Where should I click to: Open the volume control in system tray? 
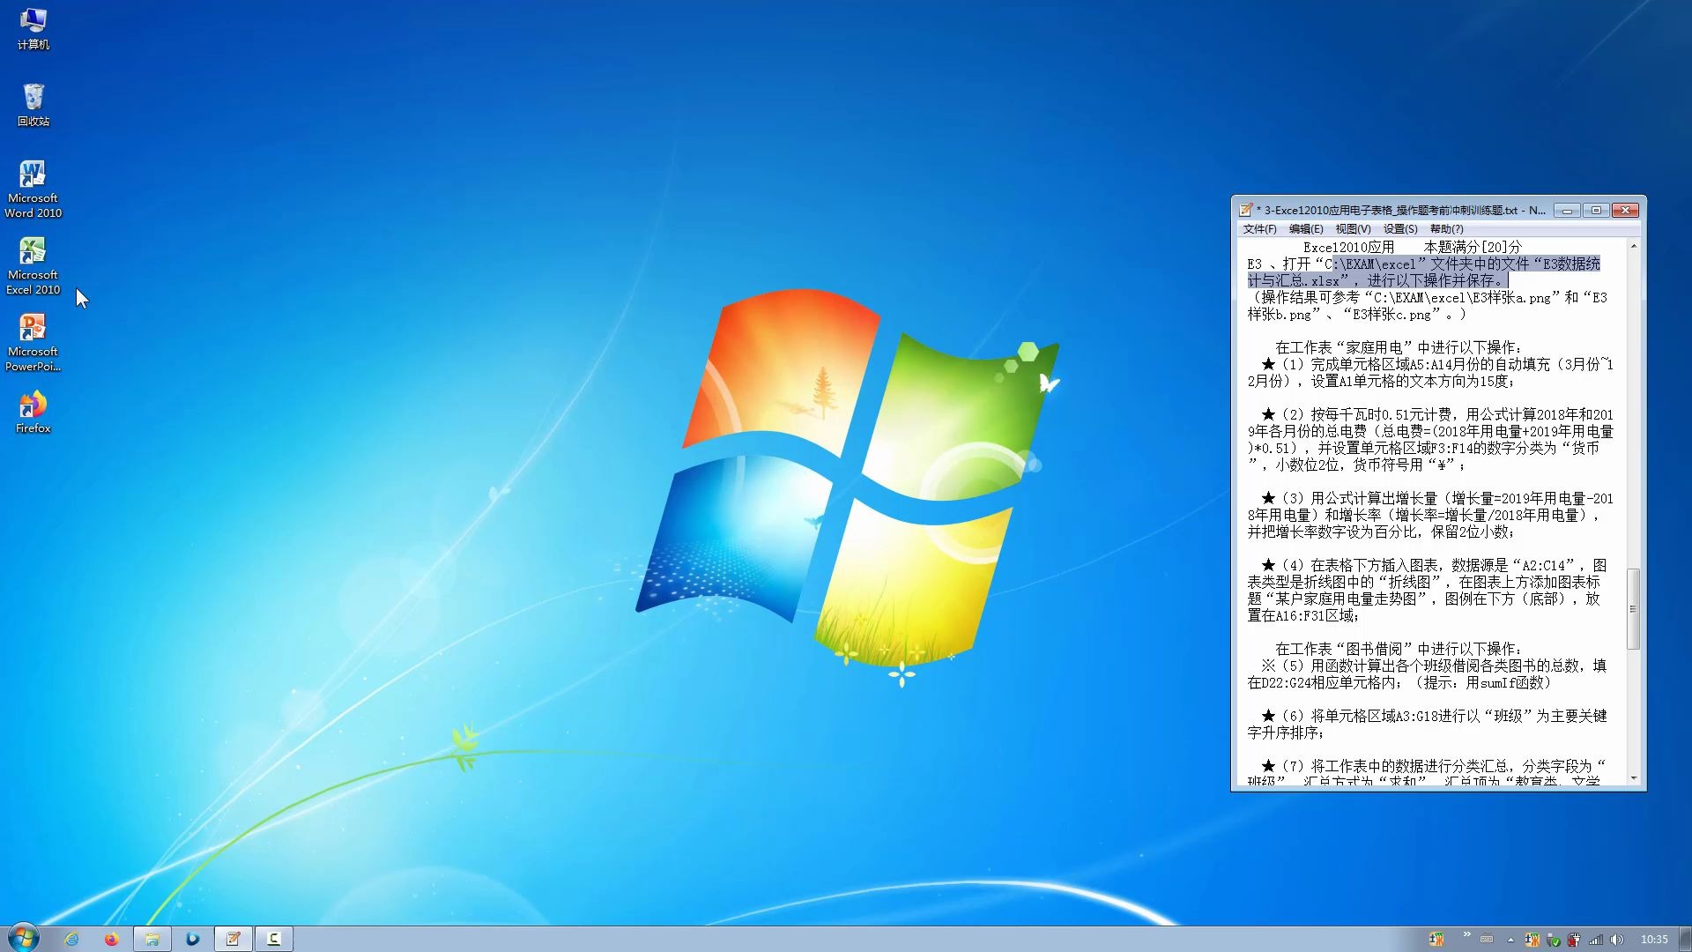(x=1616, y=939)
